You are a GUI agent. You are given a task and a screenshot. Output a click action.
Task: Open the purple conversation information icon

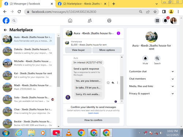tap(118, 33)
